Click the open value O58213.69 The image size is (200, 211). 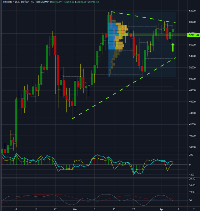56,2
